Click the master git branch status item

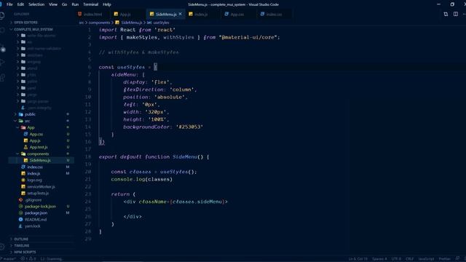coord(9,259)
